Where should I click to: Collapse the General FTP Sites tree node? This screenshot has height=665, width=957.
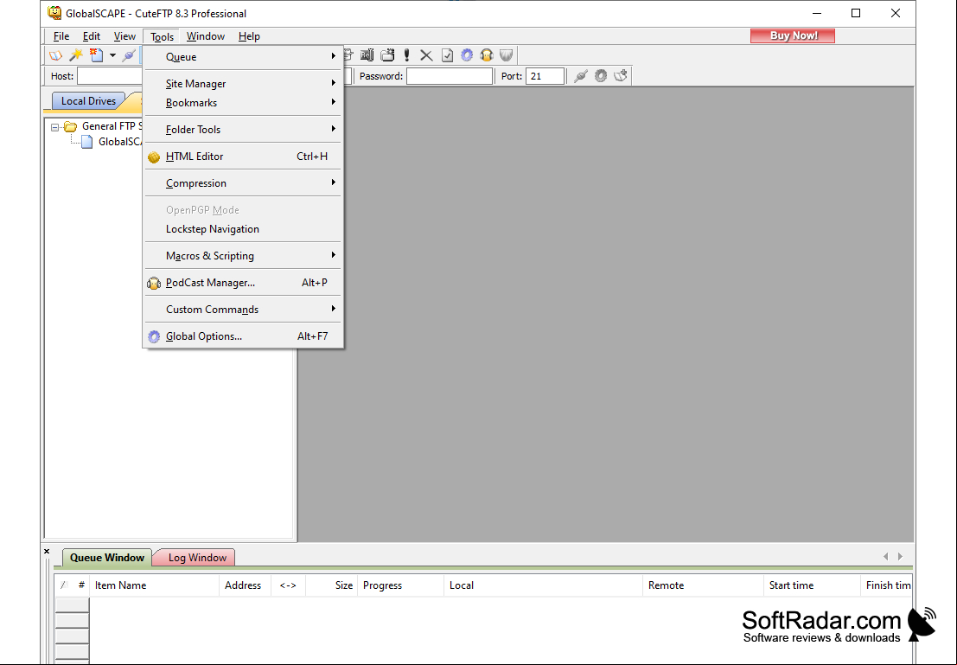55,127
